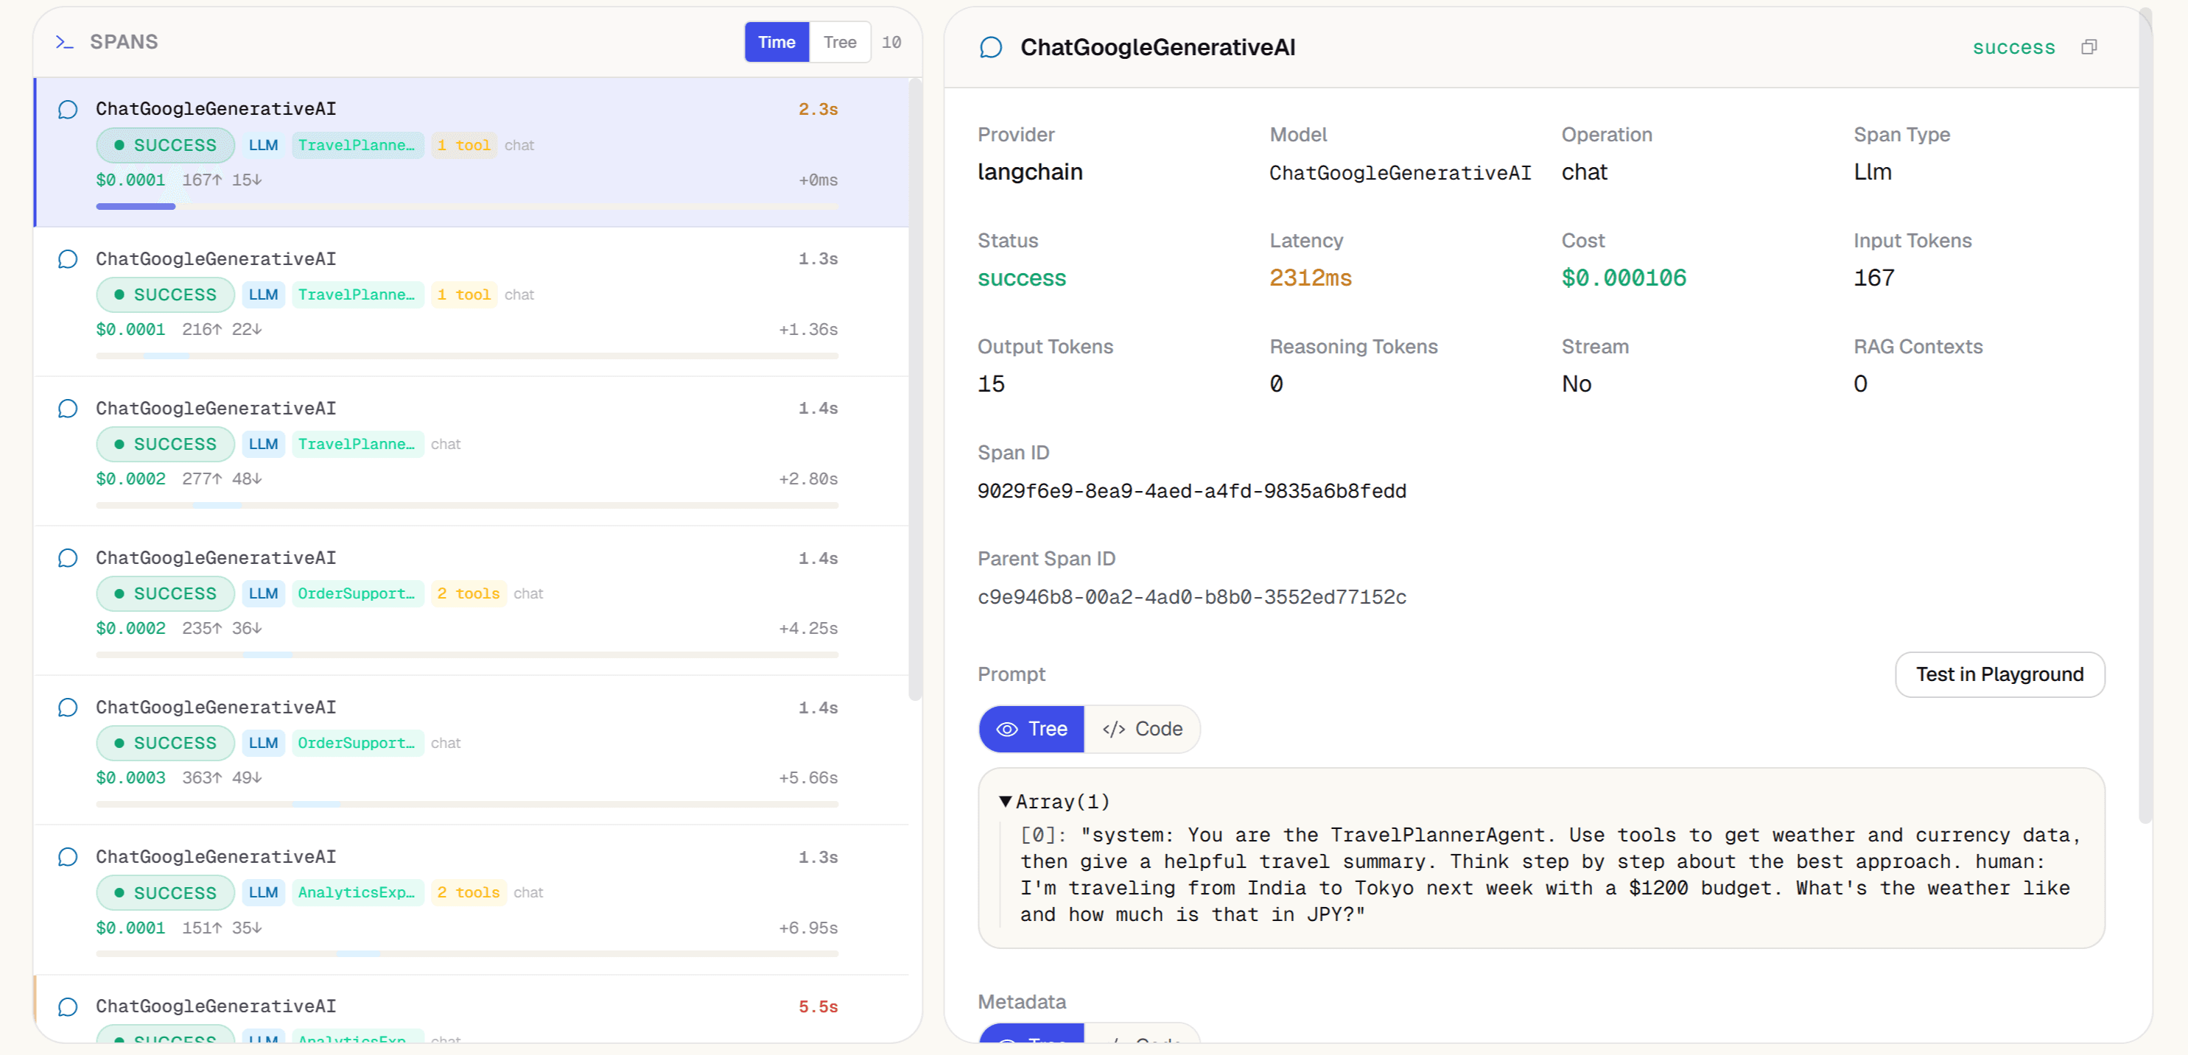Click timeline bar of the 2.3s span
Image resolution: width=2188 pixels, height=1055 pixels.
pos(467,206)
